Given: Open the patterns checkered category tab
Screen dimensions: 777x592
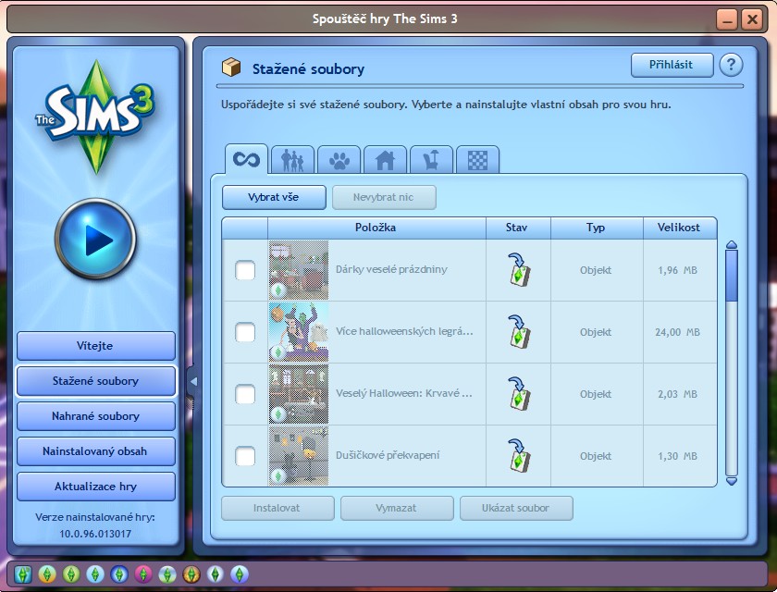Looking at the screenshot, I should (477, 159).
